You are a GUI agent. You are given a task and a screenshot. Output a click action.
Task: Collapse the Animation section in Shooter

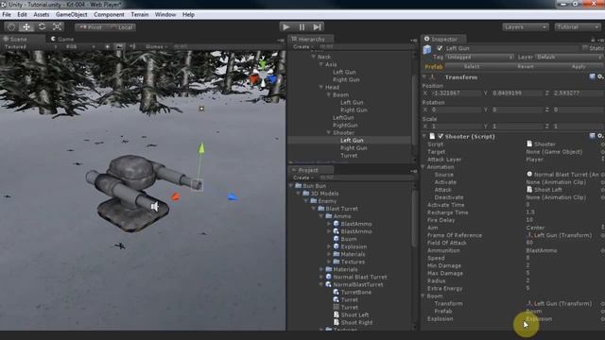pos(423,167)
